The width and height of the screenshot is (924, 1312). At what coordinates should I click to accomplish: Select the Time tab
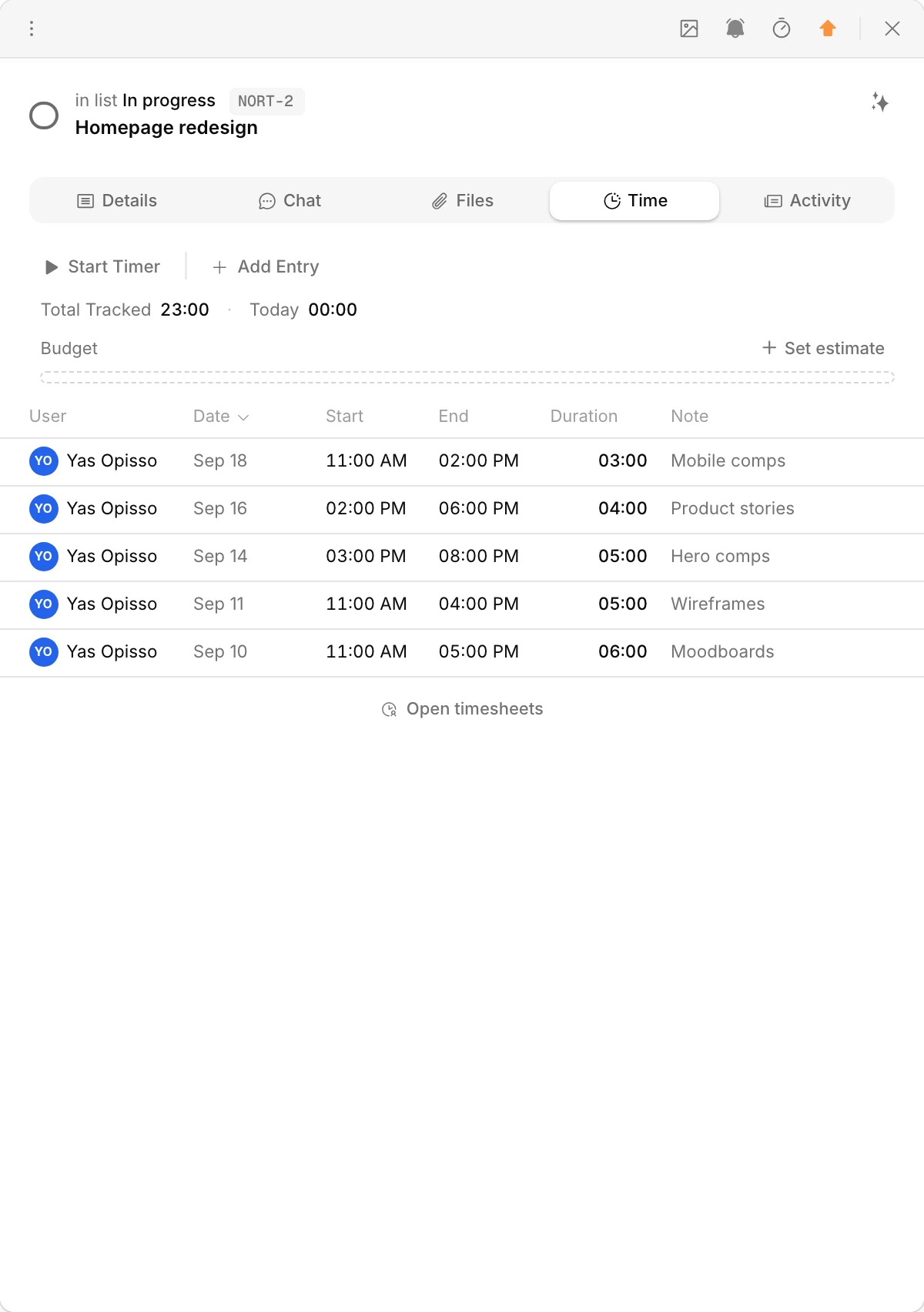634,201
